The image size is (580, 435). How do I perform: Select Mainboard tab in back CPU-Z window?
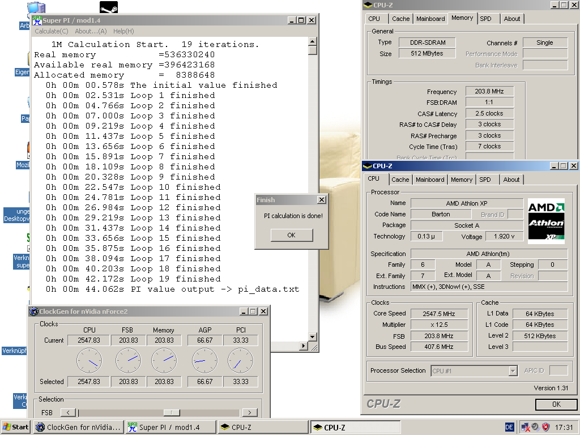[430, 19]
